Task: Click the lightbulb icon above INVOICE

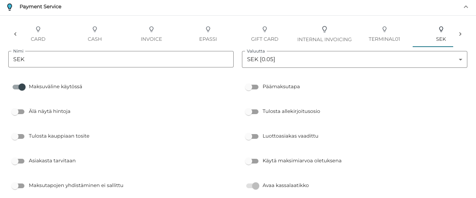Action: coord(151,29)
